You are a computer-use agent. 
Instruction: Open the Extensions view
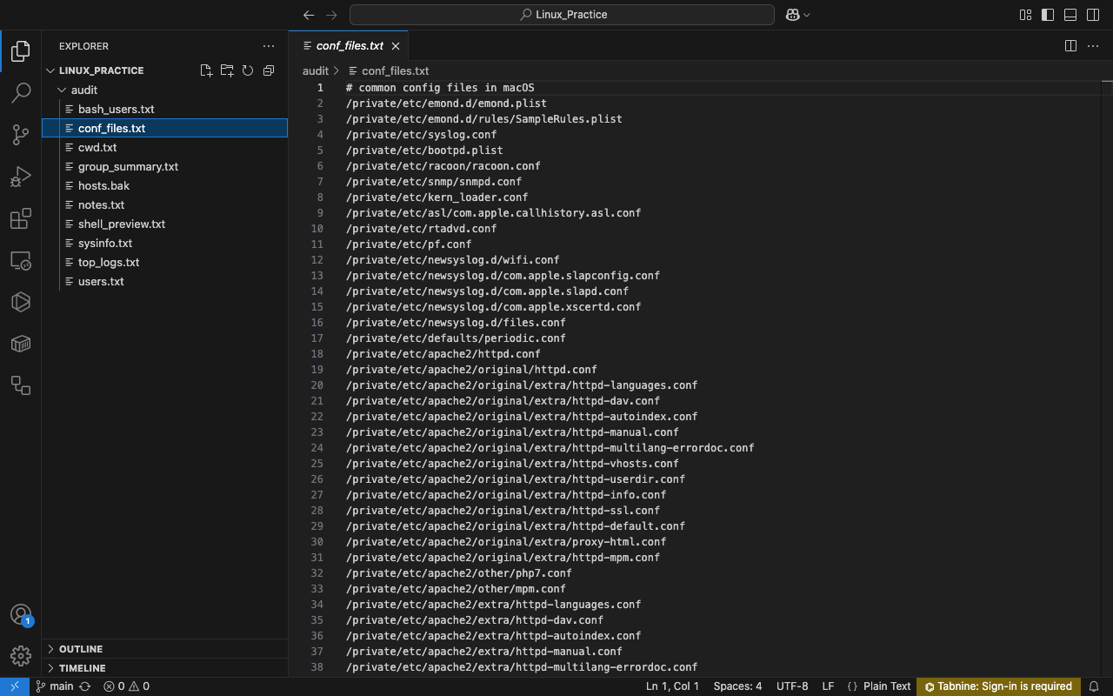[21, 218]
